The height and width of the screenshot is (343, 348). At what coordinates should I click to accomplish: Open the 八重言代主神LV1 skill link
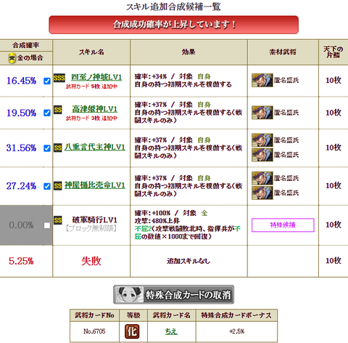point(95,148)
